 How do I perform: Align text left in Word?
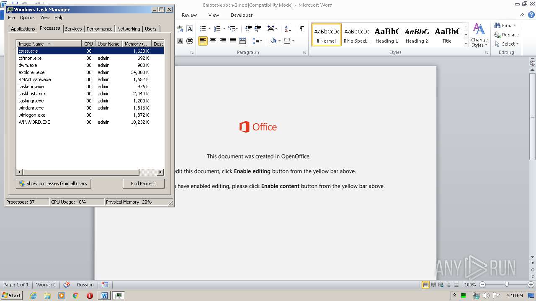coord(203,41)
